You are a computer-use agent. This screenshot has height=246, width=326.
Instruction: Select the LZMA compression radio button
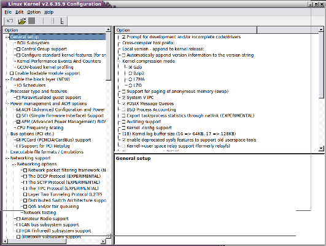[130, 79]
